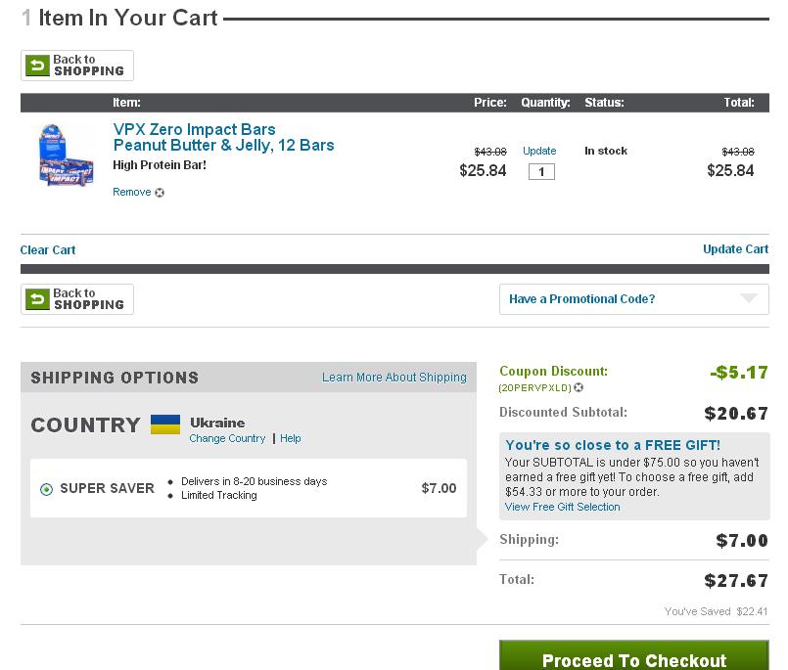Open the VPX Zero Impact Bars product thumbnail
The width and height of the screenshot is (788, 670).
click(65, 156)
